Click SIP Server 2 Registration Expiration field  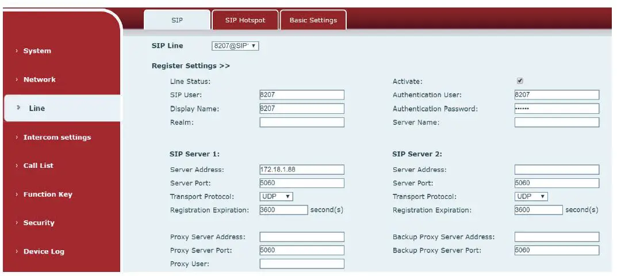click(538, 210)
